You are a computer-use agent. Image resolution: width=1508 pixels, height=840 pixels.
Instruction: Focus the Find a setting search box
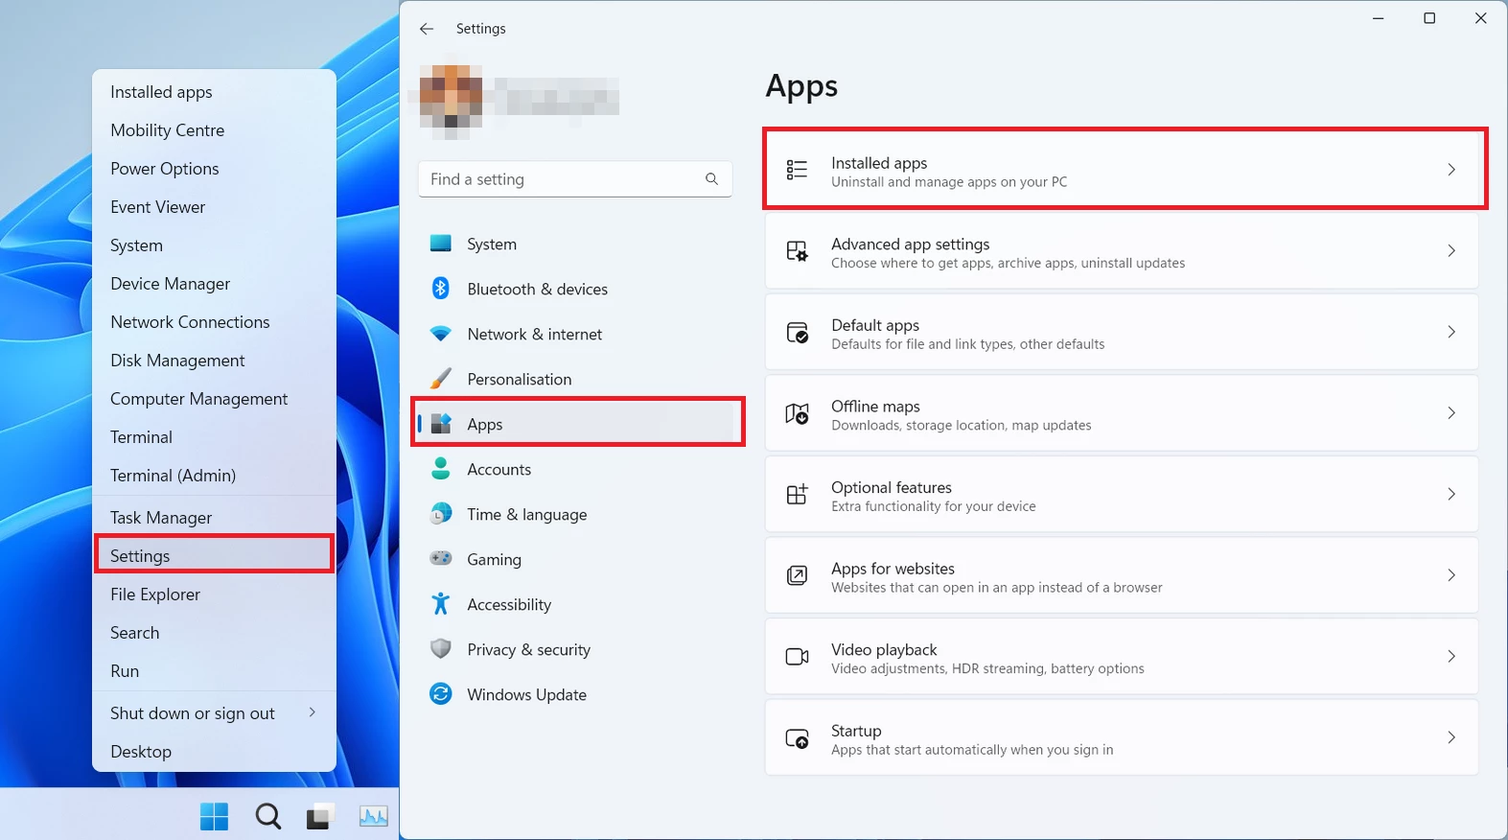pos(561,179)
